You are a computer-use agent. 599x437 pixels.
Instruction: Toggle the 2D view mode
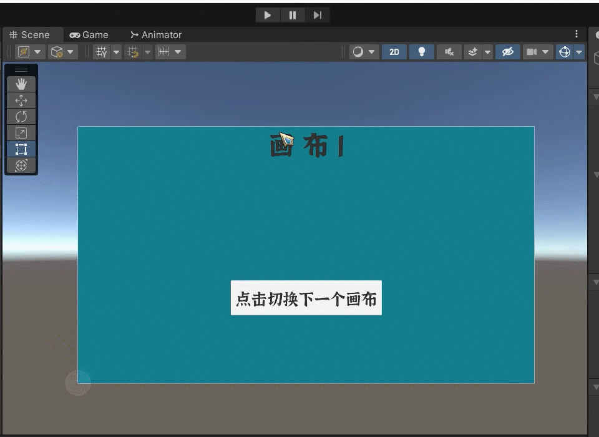394,52
